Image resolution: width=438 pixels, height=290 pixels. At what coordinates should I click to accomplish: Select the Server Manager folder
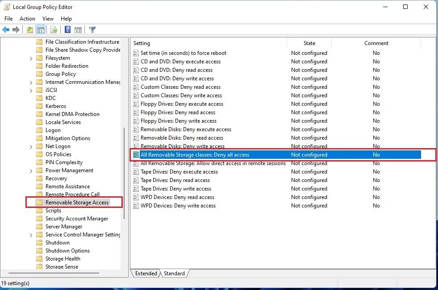point(64,227)
